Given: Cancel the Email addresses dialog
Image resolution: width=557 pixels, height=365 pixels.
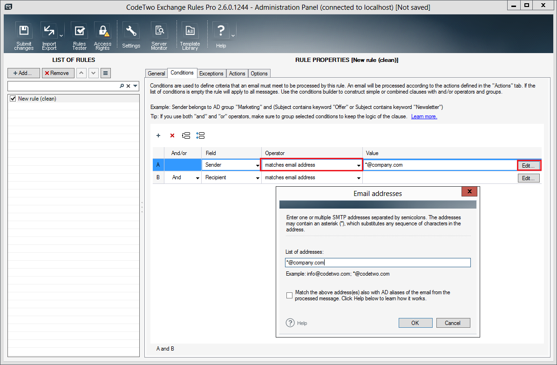Looking at the screenshot, I should [x=453, y=323].
